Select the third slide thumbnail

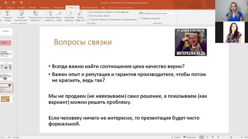pyautogui.click(x=6, y=54)
